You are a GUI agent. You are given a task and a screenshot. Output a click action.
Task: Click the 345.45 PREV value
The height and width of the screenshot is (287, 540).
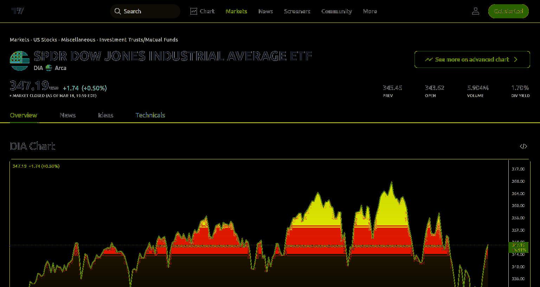tap(392, 88)
